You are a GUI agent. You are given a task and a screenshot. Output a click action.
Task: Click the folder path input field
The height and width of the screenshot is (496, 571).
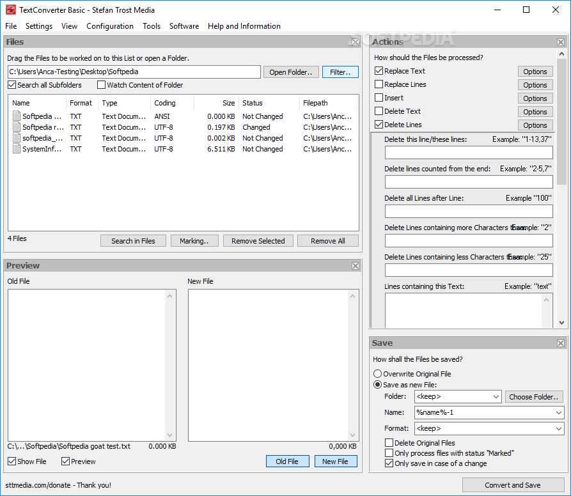(x=134, y=72)
